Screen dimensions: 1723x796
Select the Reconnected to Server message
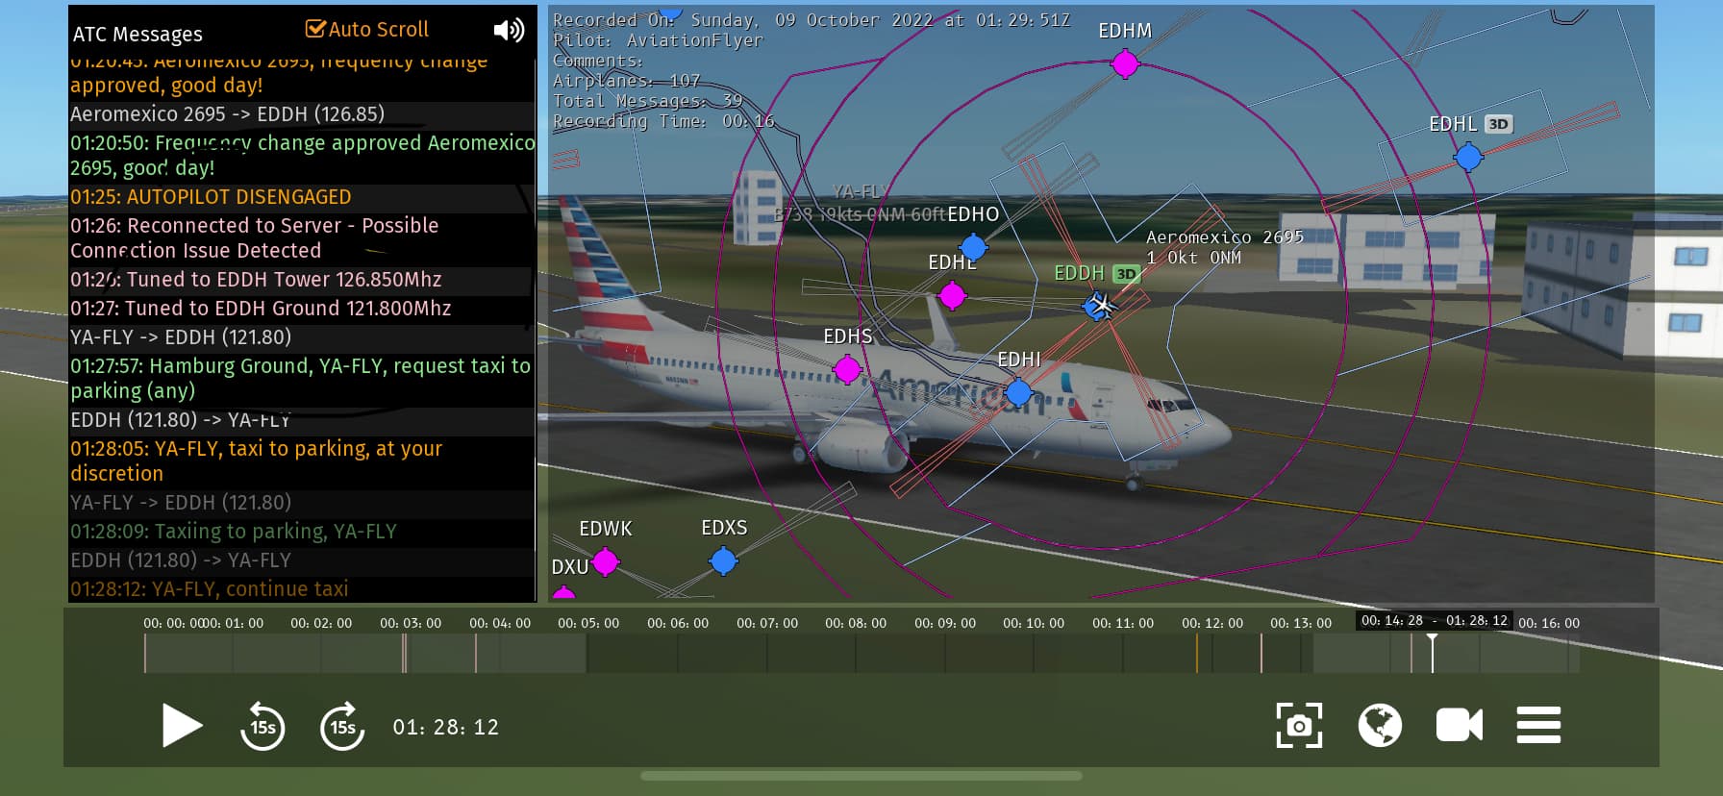[x=302, y=238]
